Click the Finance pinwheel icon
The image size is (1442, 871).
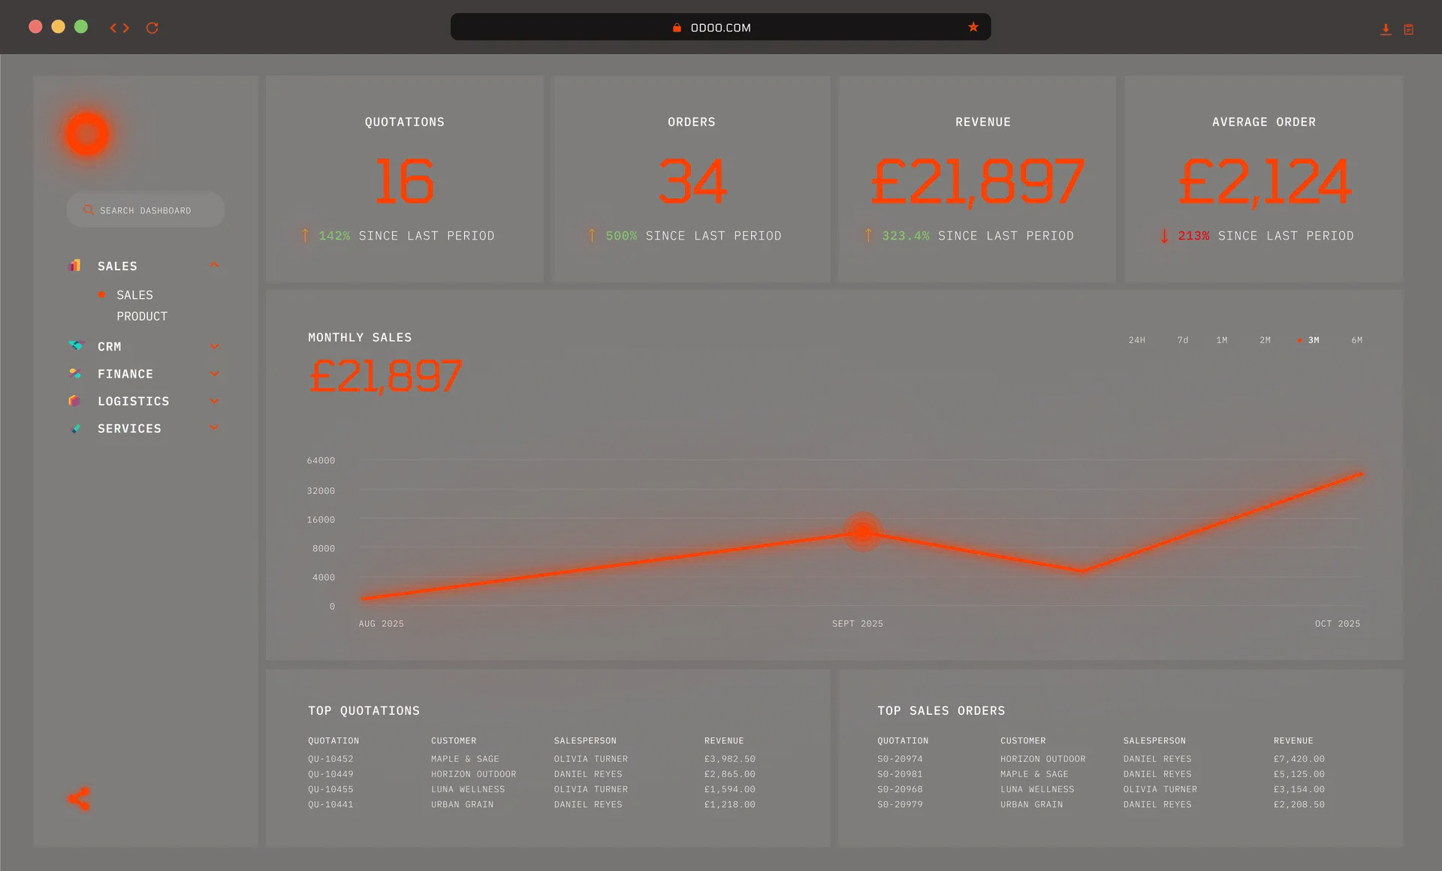click(75, 373)
